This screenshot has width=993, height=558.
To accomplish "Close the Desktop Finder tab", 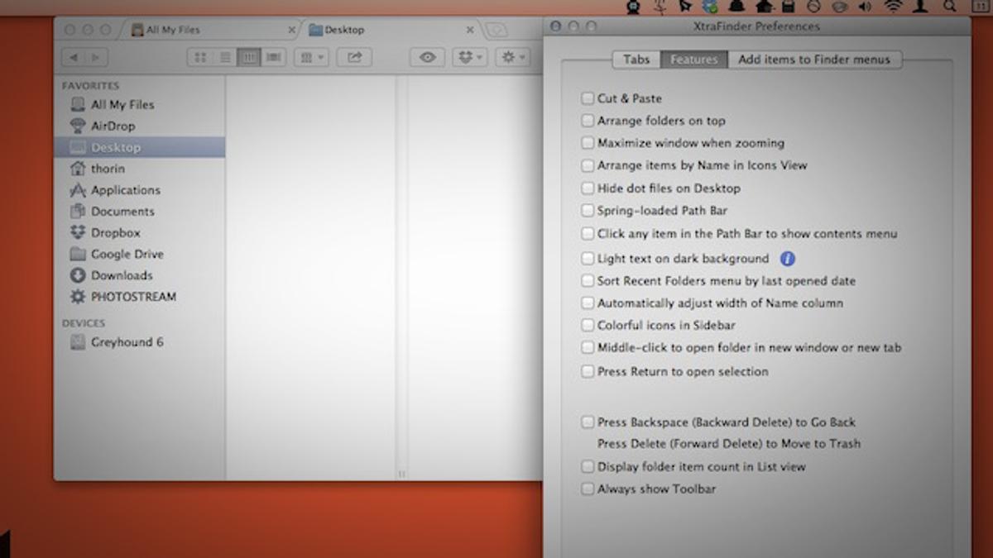I will [470, 30].
